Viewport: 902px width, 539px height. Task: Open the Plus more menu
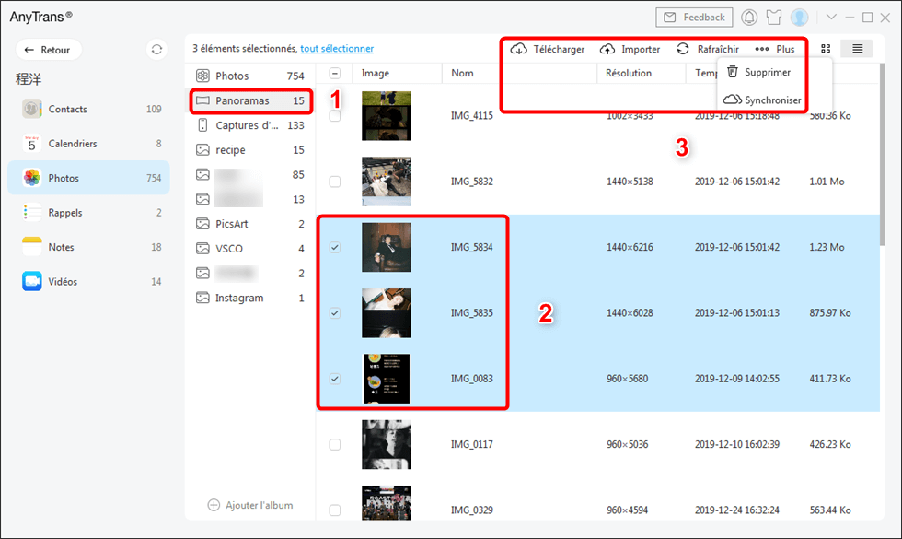[775, 50]
